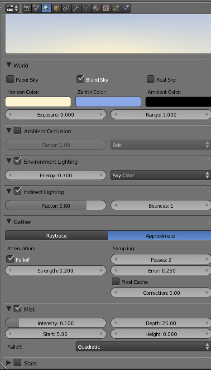
Task: Click the Bounces: 1 value field
Action: (161, 205)
